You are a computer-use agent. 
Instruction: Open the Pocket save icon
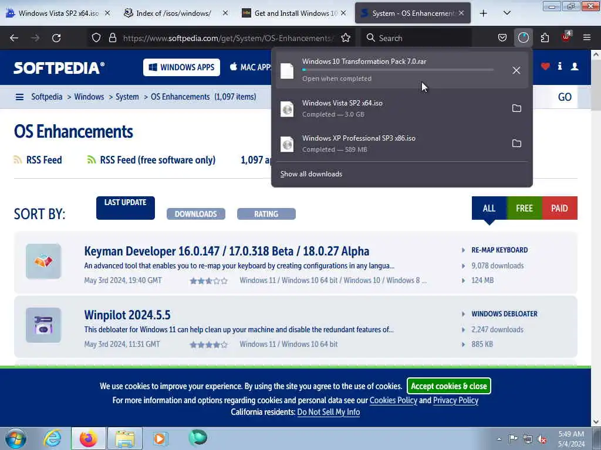pyautogui.click(x=502, y=38)
